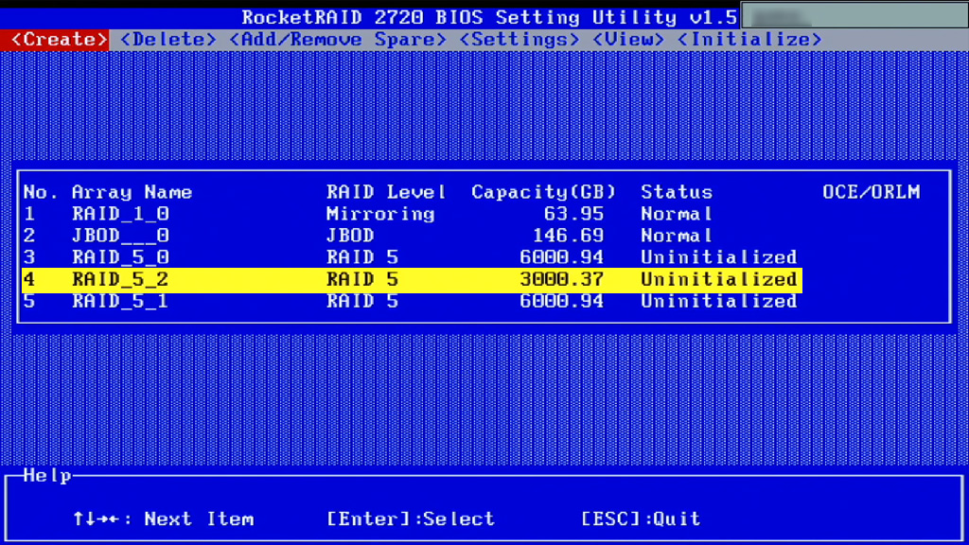969x545 pixels.
Task: Click Uninitialized status of RAID_5_2
Action: (x=719, y=279)
